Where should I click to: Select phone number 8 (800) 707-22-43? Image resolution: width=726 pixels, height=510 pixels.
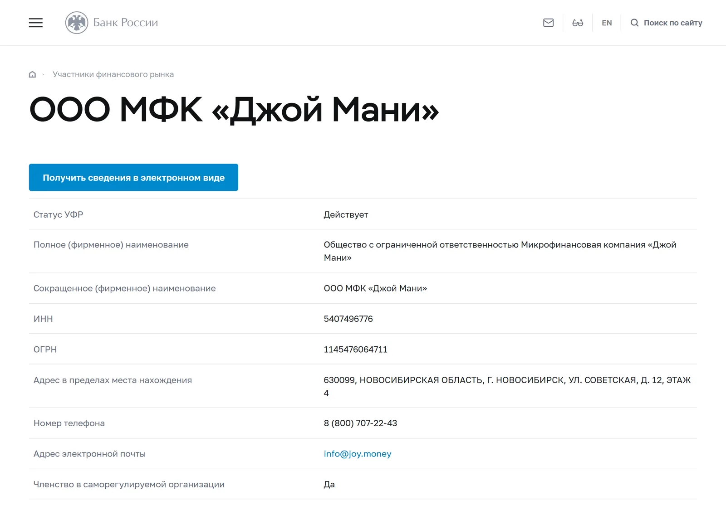pyautogui.click(x=360, y=423)
